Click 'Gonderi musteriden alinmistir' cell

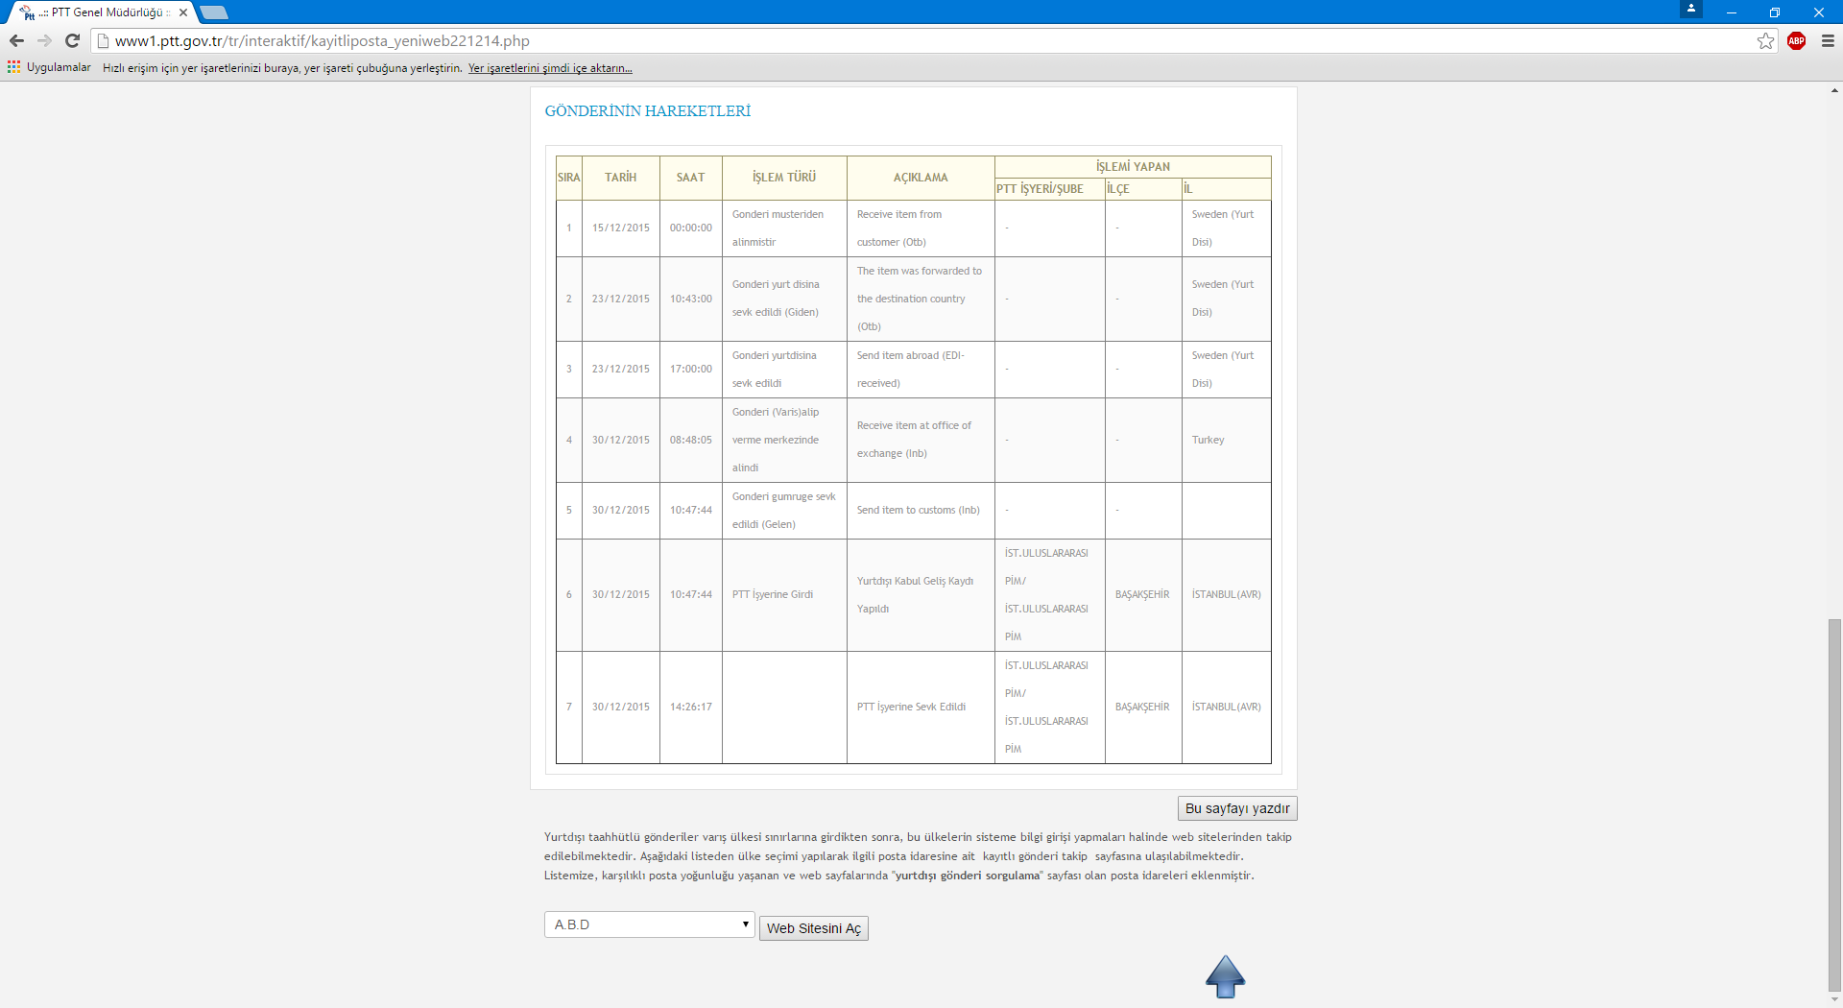pos(784,228)
